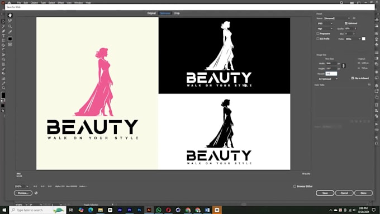The width and height of the screenshot is (380, 214).
Task: Click the Width input field
Action: 331,64
